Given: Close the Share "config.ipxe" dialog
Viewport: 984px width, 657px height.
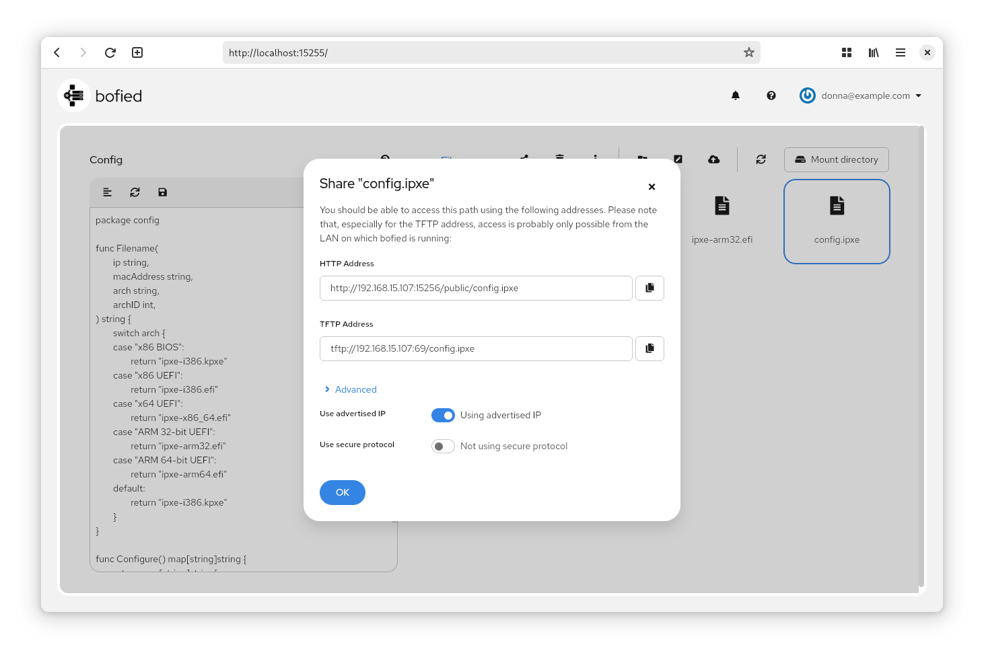Looking at the screenshot, I should tap(651, 187).
